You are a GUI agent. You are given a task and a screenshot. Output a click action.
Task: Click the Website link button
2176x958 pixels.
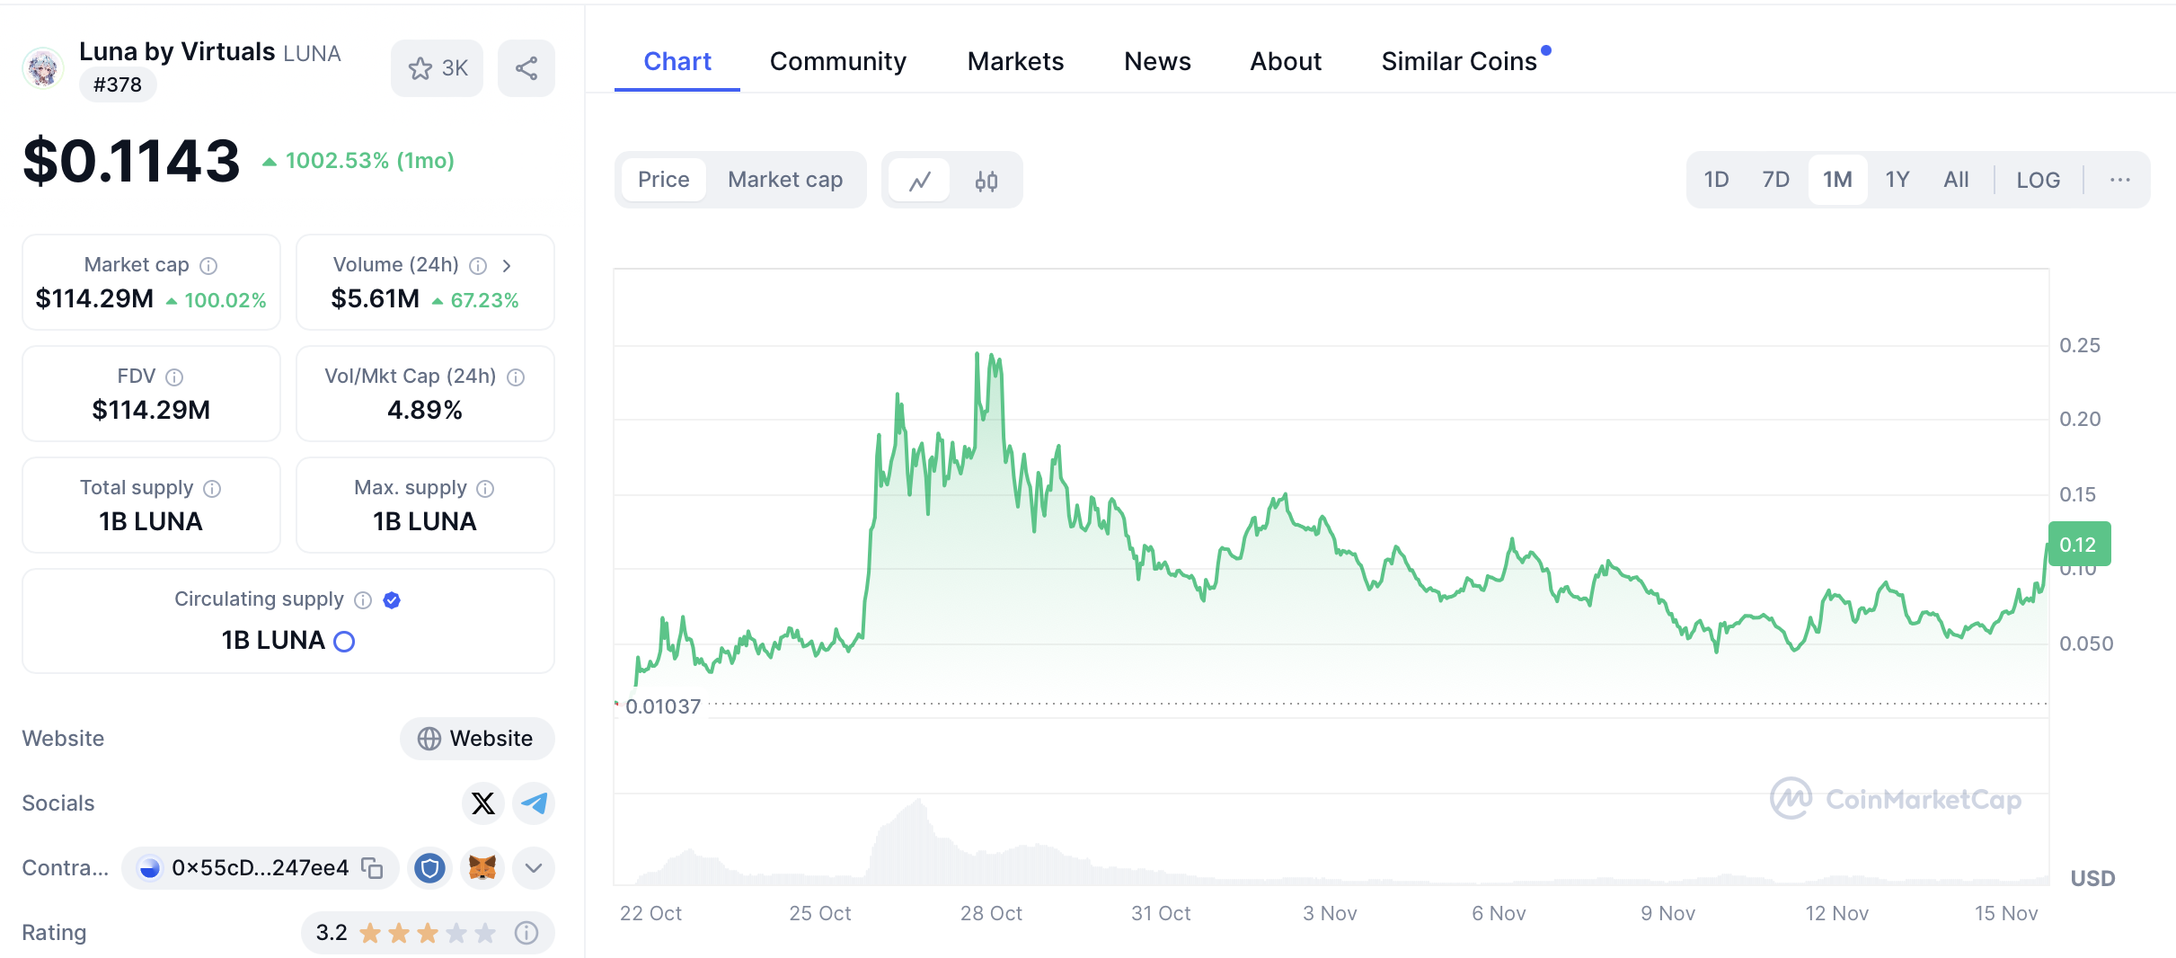477,738
